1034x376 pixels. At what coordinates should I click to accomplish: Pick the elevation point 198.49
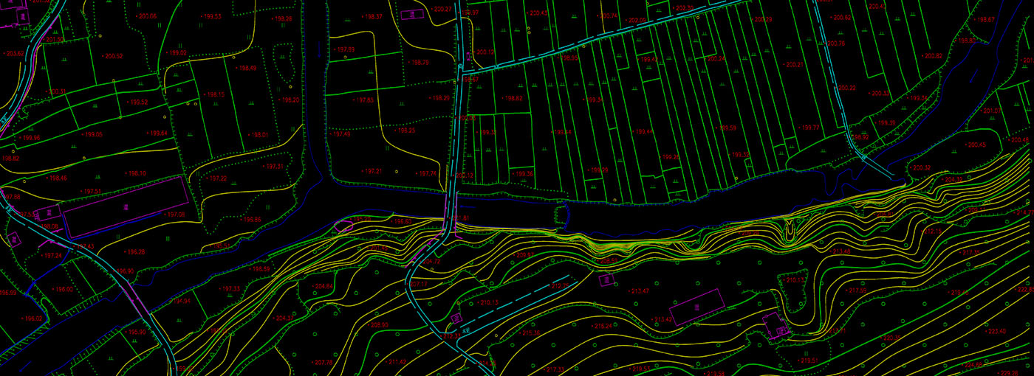[245, 68]
